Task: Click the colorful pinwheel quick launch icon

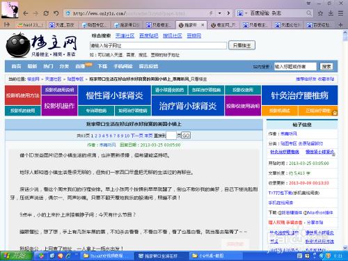Action: tap(41, 256)
